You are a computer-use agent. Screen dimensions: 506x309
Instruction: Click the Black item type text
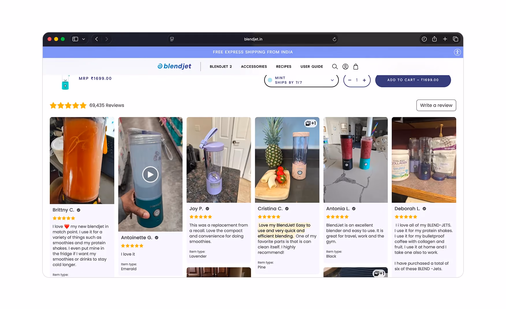coord(331,256)
